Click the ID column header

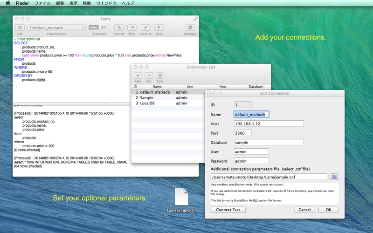135,87
